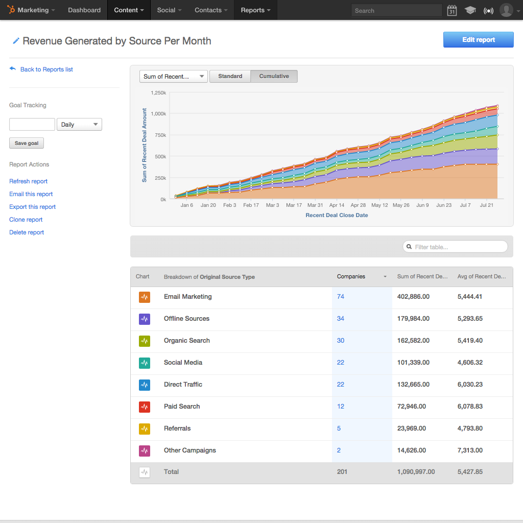Click the graduation cap academy icon

(x=470, y=10)
